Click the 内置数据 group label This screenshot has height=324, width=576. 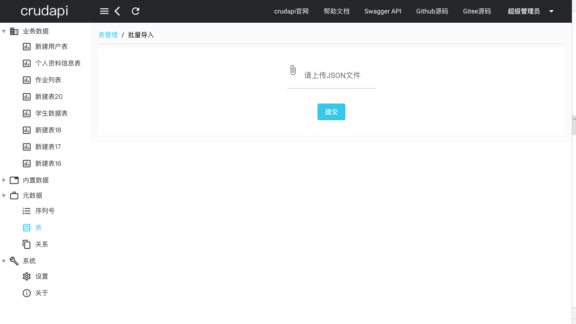tap(36, 180)
